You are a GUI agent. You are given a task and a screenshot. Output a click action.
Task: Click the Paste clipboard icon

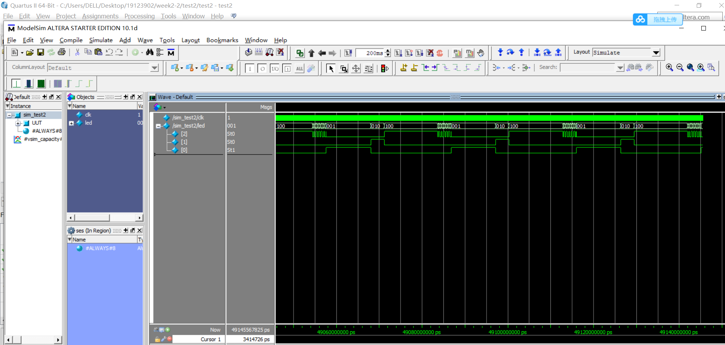[98, 52]
